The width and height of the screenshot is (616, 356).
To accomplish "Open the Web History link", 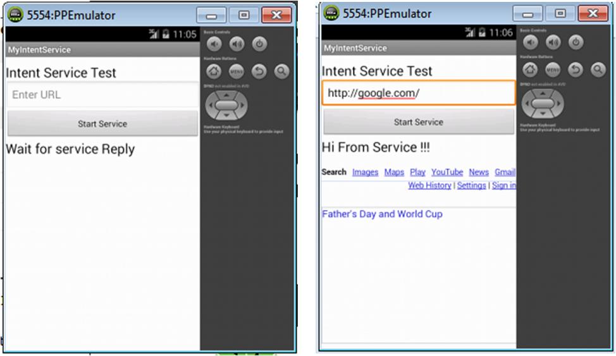I will coord(429,185).
